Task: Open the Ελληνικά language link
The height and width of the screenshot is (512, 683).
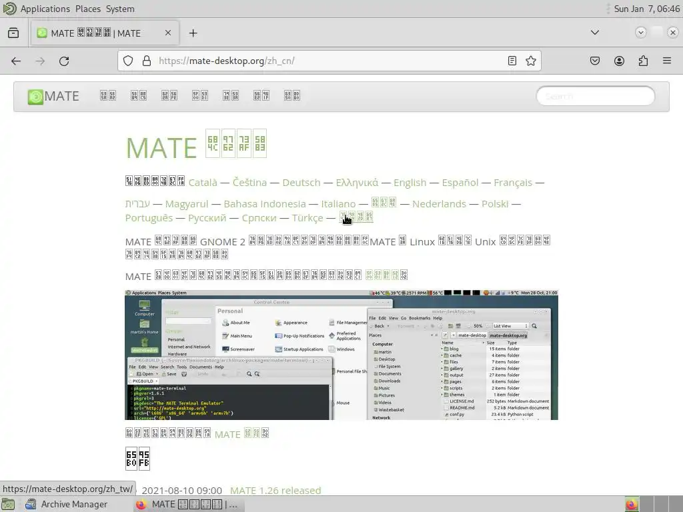Action: pos(358,183)
